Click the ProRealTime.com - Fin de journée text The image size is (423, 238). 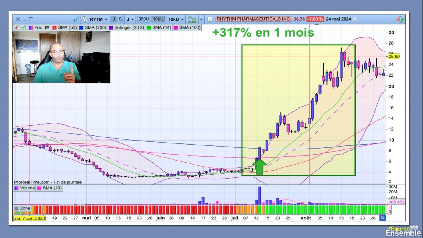click(x=48, y=182)
